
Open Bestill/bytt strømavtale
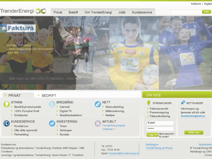pyautogui.click(x=28, y=107)
